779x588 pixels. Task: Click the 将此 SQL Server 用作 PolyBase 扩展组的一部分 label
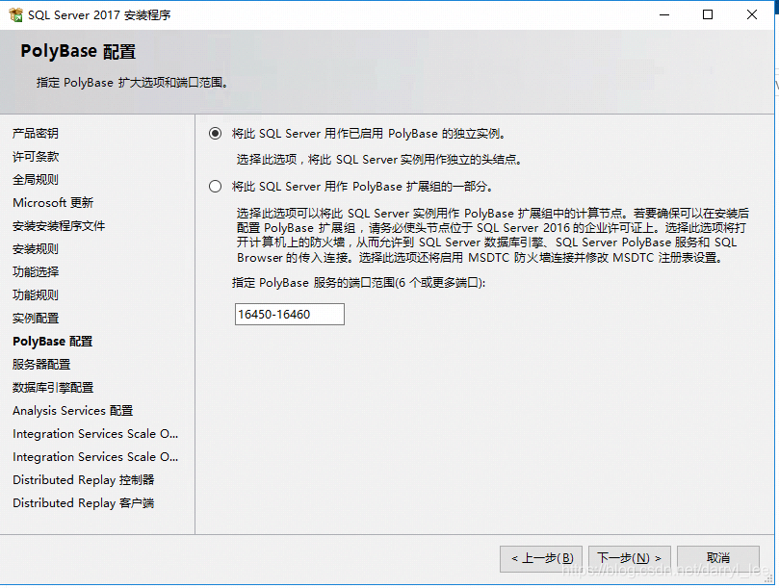[x=362, y=187]
